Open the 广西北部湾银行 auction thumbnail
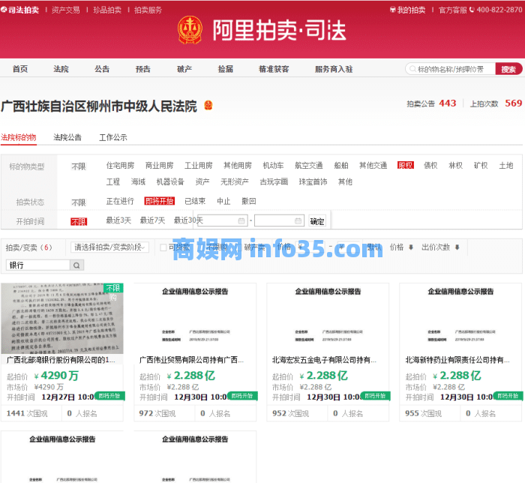 [x=62, y=319]
